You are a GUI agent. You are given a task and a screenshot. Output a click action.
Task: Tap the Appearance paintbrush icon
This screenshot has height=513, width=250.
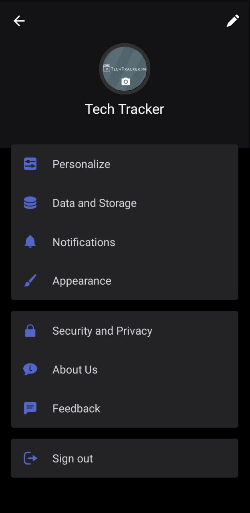30,281
